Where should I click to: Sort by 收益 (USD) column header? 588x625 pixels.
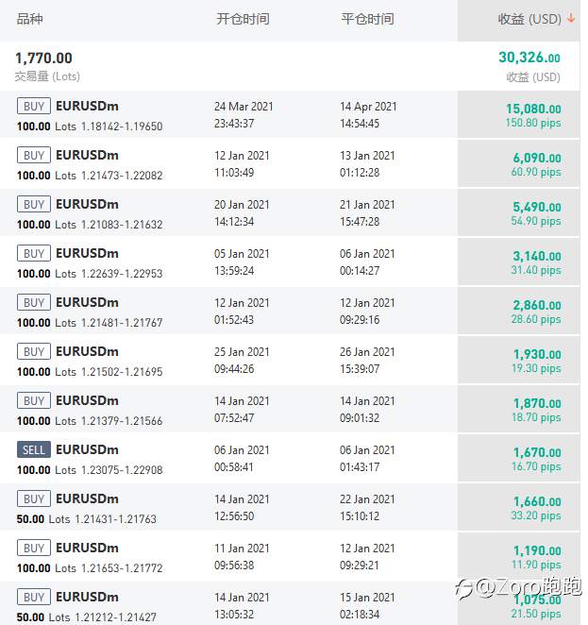pyautogui.click(x=529, y=19)
